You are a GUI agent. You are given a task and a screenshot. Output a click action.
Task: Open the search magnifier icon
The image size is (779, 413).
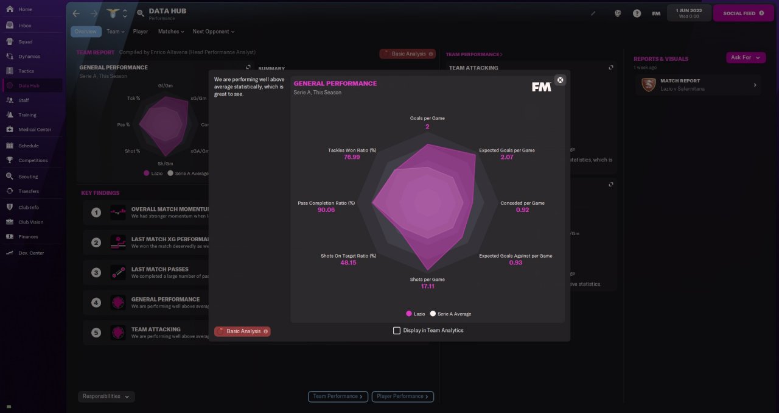point(141,13)
